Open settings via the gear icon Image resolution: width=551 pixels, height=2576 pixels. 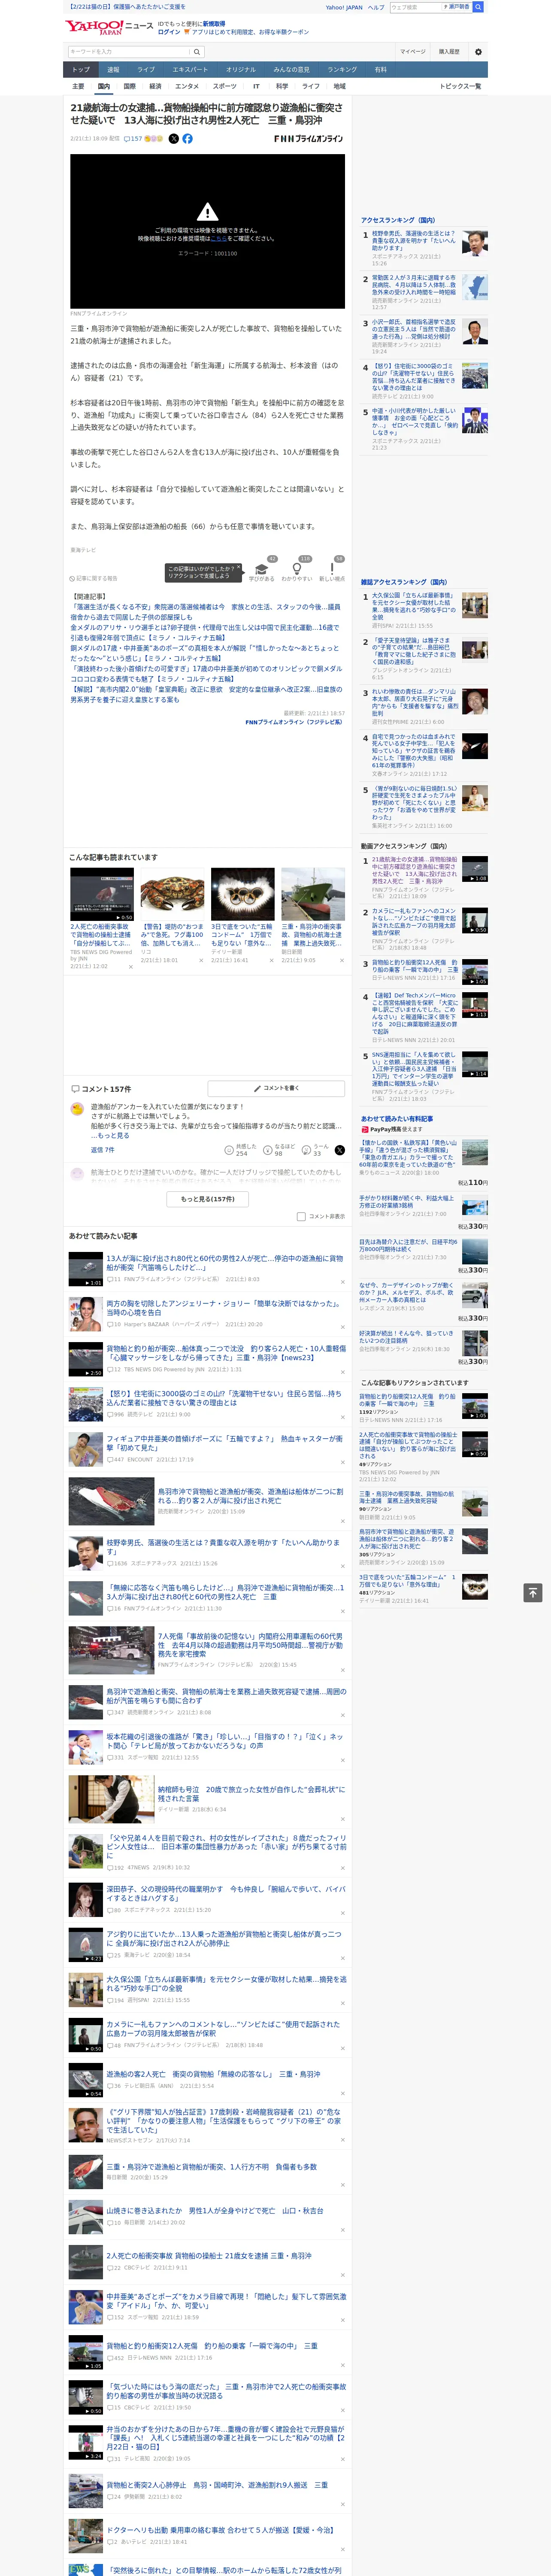(478, 52)
